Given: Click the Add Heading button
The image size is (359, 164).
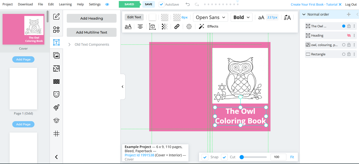Looking at the screenshot, I should coord(92,18).
